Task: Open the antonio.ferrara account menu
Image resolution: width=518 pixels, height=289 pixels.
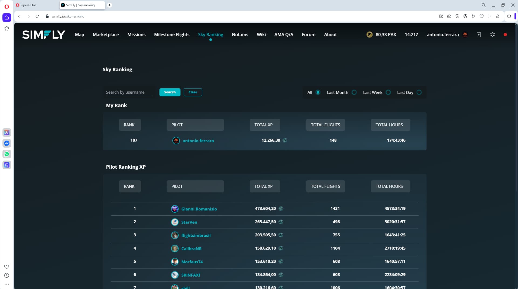Action: [x=443, y=35]
